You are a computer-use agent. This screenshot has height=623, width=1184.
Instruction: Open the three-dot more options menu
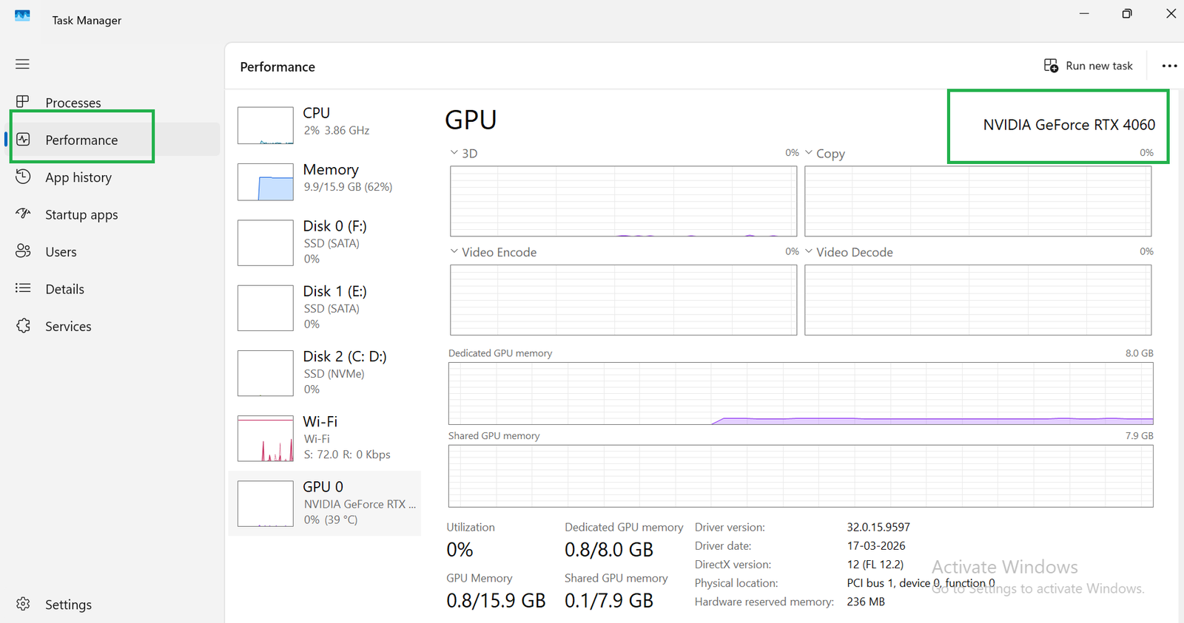click(x=1169, y=66)
